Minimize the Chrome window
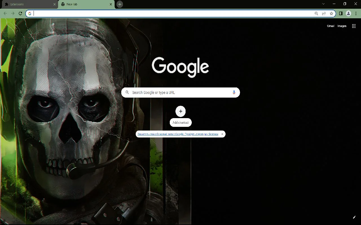361x225 pixels. [x=334, y=4]
